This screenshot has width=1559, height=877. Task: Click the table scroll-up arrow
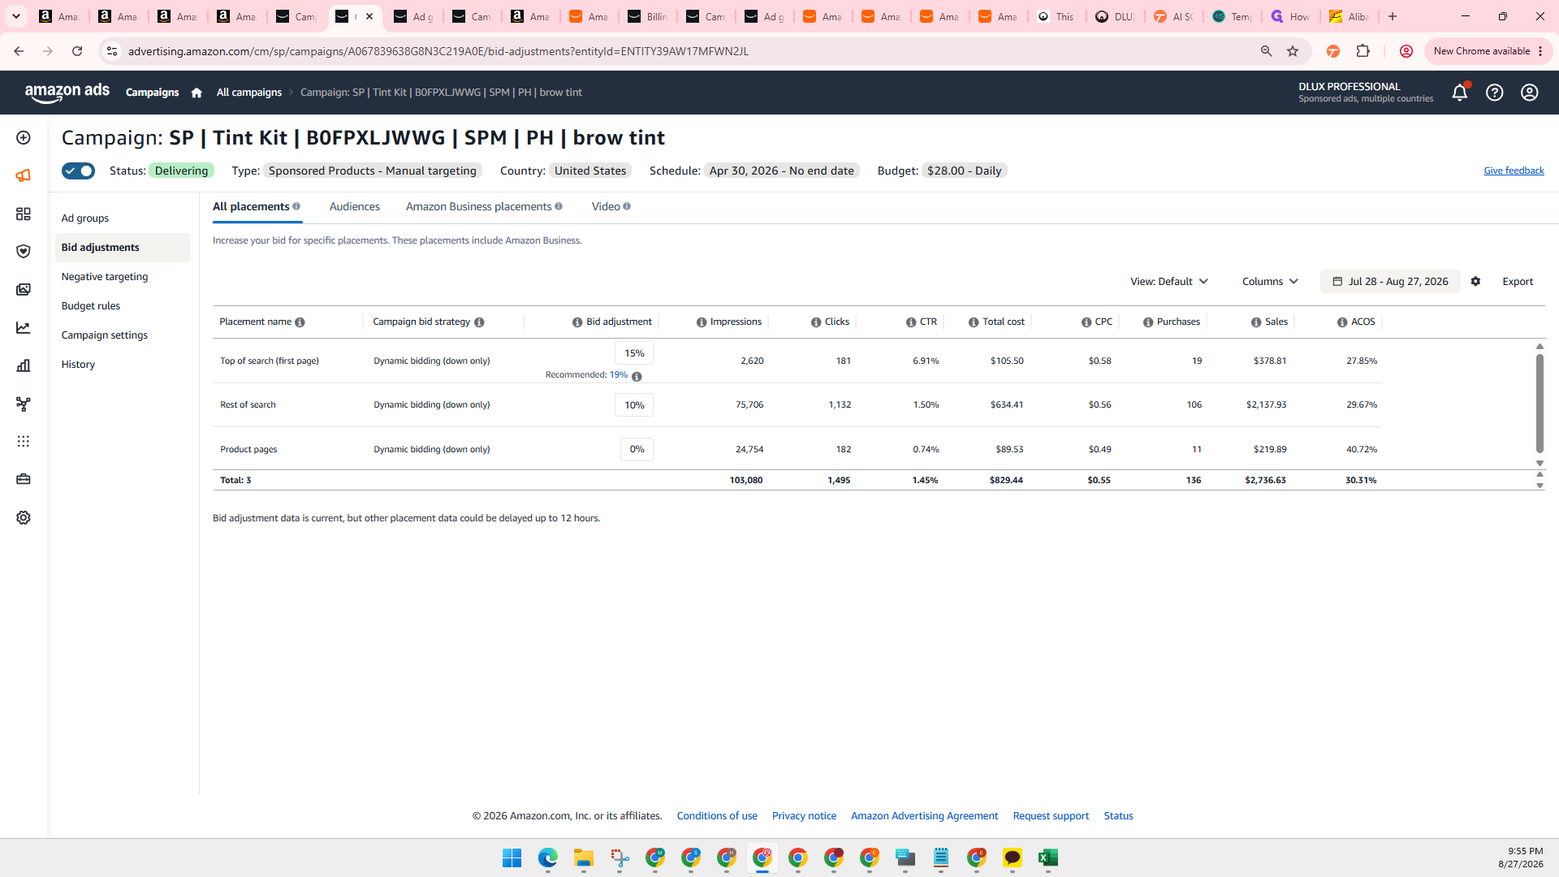(x=1540, y=347)
